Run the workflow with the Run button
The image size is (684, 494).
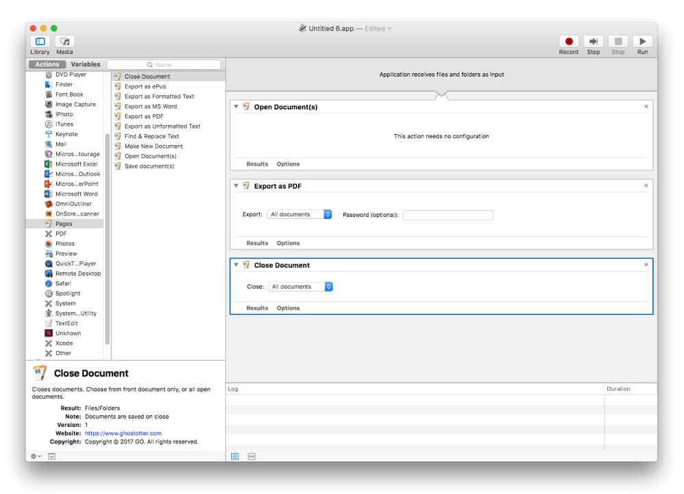point(642,42)
